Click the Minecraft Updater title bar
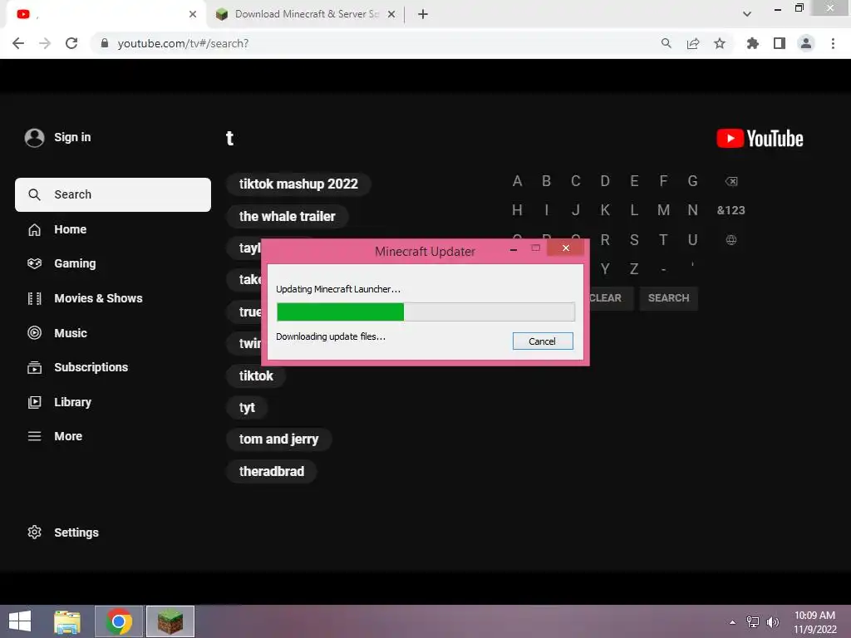Image resolution: width=851 pixels, height=638 pixels. click(x=425, y=251)
